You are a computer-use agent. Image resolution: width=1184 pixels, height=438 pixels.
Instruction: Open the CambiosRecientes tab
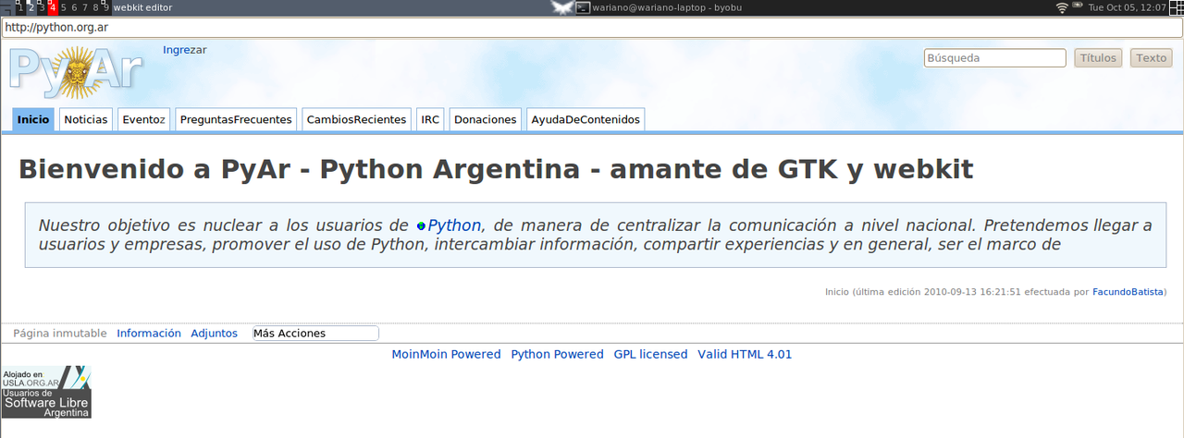point(357,119)
